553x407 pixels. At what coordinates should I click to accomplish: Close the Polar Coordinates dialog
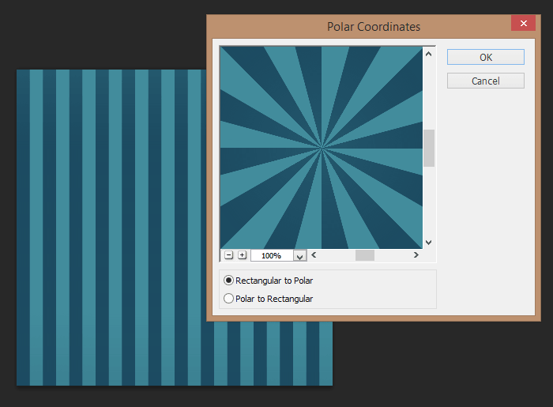pos(523,23)
